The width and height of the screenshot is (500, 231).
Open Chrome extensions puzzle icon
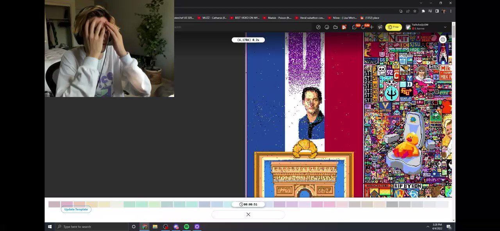[x=423, y=11]
